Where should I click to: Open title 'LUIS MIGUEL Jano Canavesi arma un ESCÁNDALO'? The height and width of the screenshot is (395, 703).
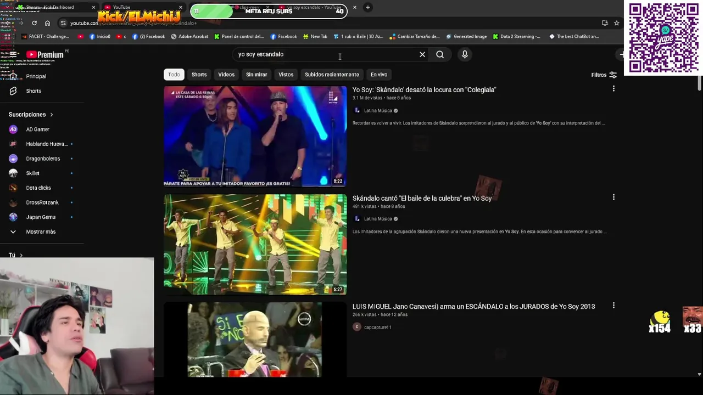[x=473, y=307]
